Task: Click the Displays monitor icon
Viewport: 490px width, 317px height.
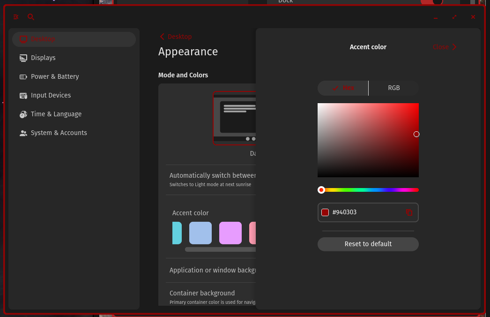Action: [x=23, y=58]
